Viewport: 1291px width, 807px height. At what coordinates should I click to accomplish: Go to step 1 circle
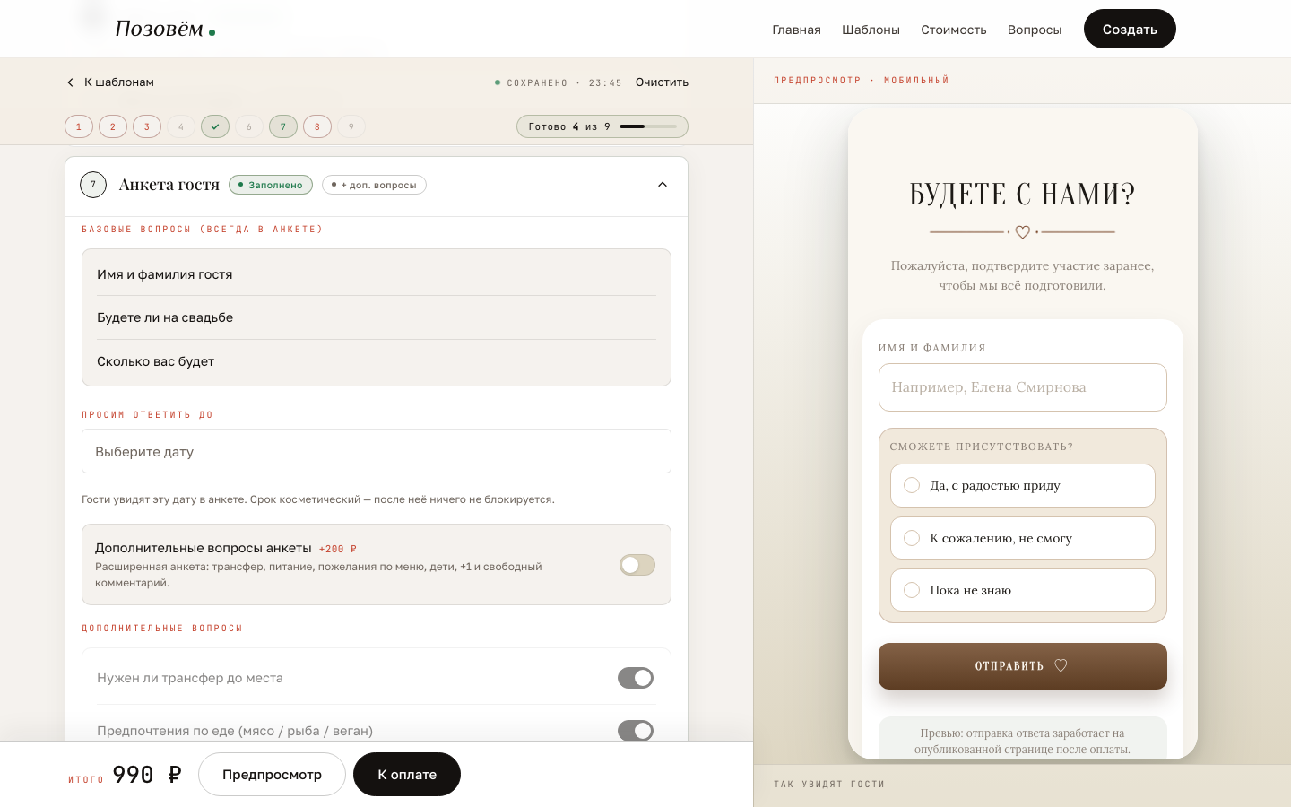[x=79, y=126]
